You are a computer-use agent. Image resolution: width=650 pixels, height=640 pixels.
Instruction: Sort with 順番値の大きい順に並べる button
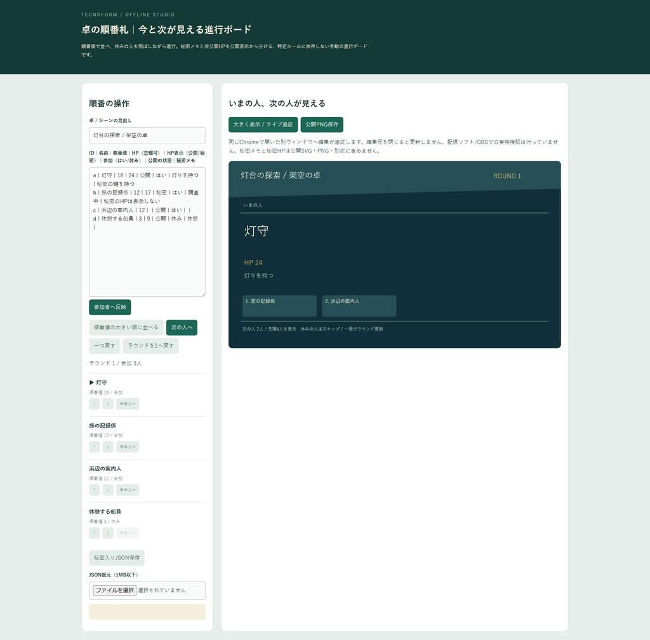pyautogui.click(x=126, y=327)
